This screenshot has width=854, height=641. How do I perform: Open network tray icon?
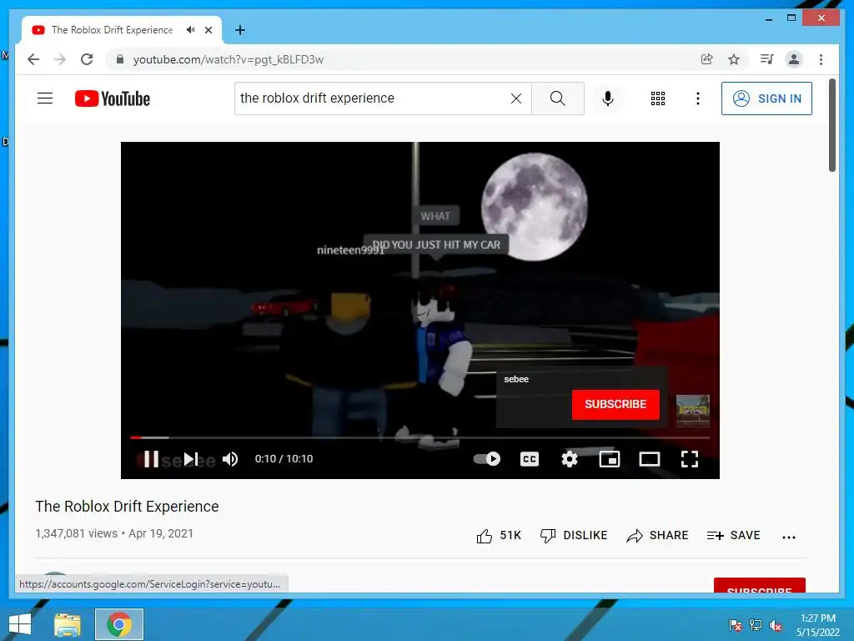(x=756, y=626)
